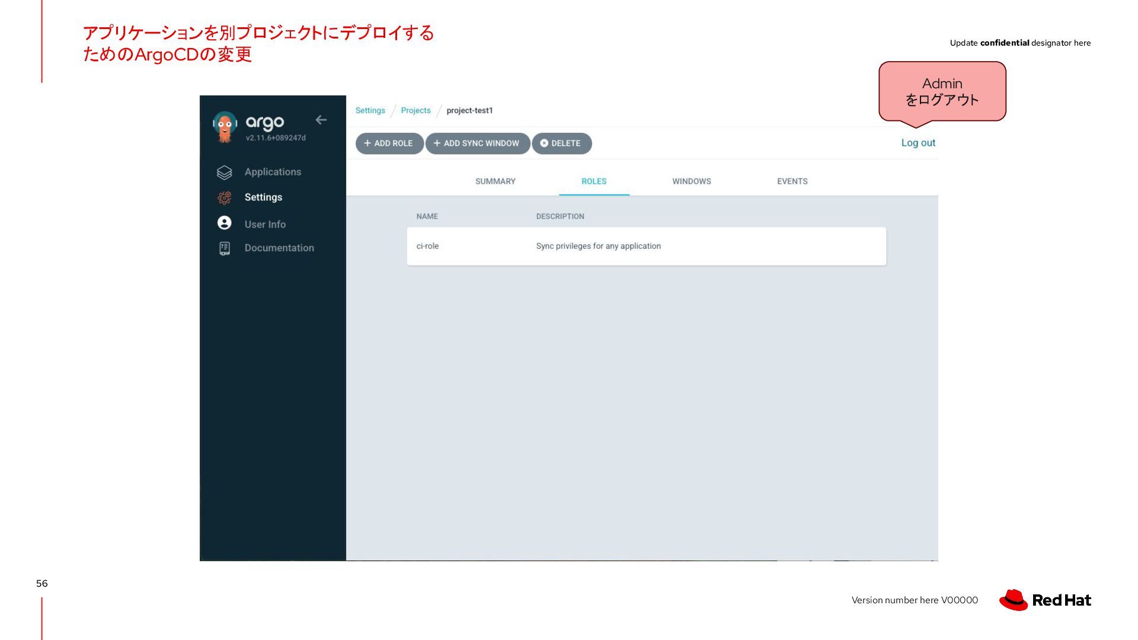Click the Argo octopus logo
Image resolution: width=1138 pixels, height=640 pixels.
[x=225, y=127]
